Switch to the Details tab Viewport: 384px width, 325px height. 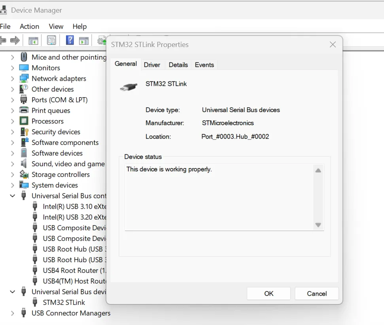tap(178, 65)
